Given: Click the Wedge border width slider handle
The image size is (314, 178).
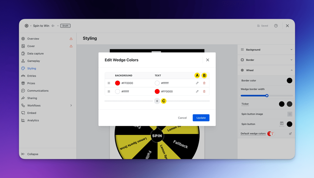Looking at the screenshot, I should point(267,96).
